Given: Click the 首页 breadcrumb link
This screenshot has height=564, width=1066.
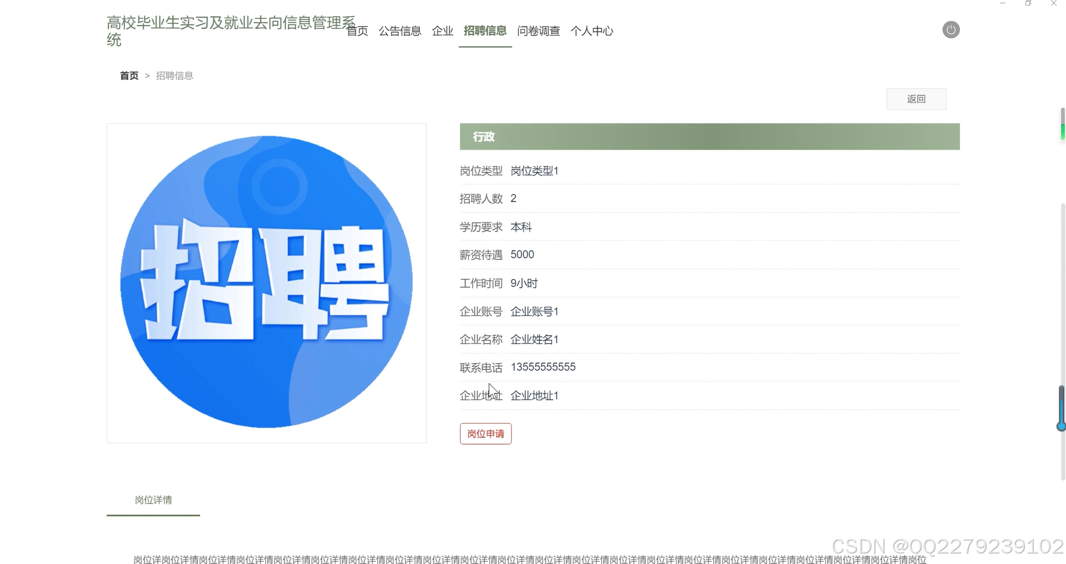Looking at the screenshot, I should coord(128,75).
